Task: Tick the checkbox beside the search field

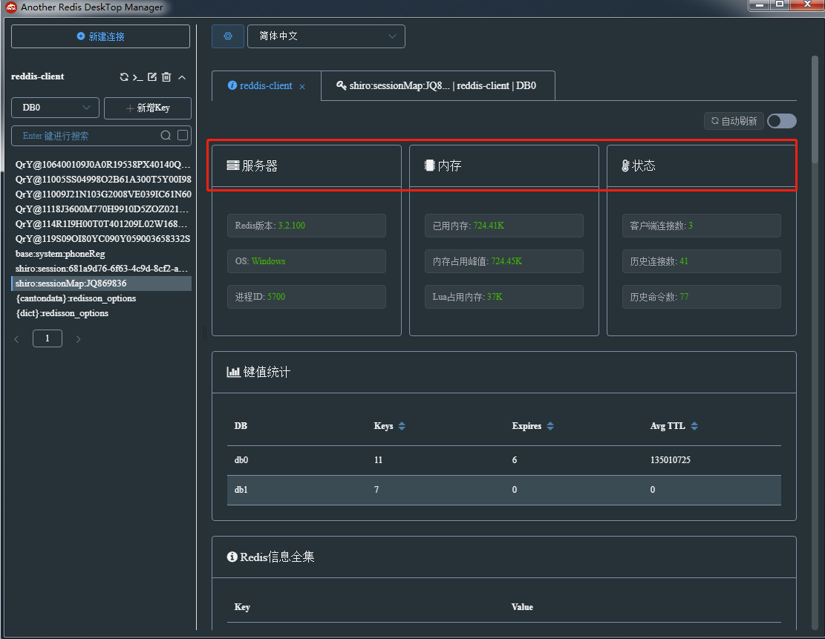Action: (182, 135)
